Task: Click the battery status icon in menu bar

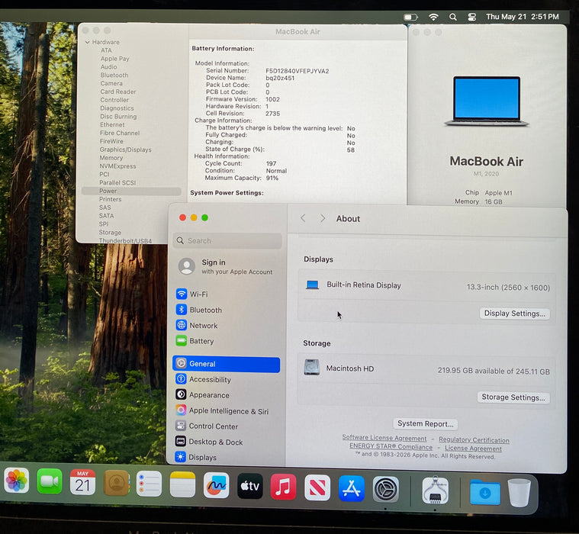Action: [x=410, y=17]
